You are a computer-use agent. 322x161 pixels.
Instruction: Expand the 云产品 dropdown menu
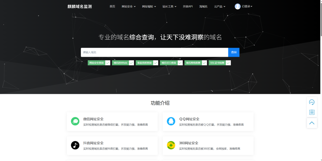[x=220, y=7]
